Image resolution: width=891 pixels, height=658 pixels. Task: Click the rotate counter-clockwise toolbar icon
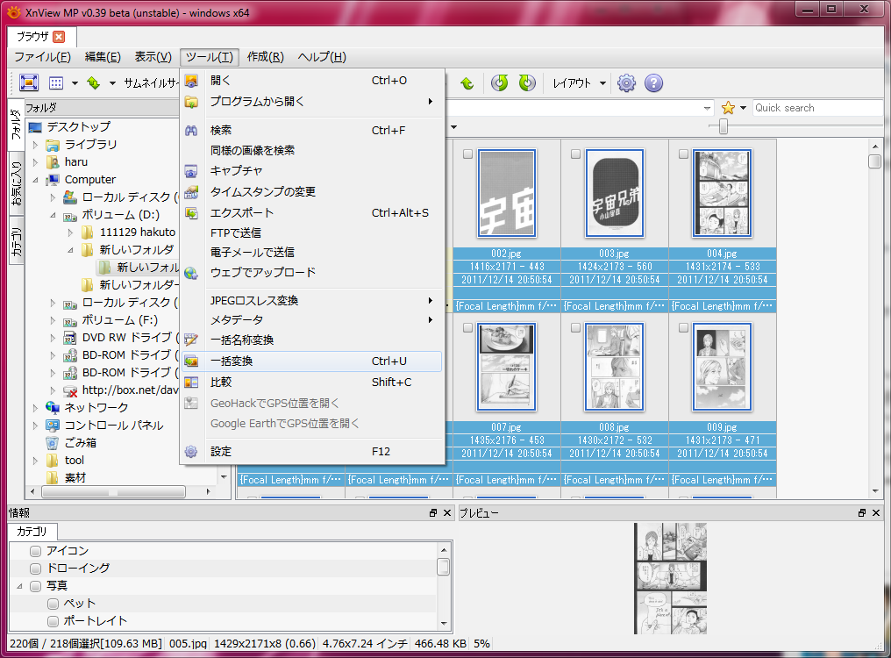coord(500,83)
